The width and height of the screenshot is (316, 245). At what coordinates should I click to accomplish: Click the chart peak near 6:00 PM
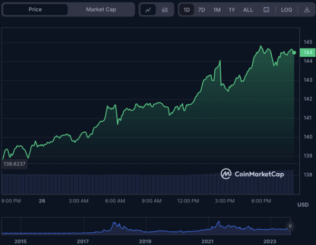pyautogui.click(x=260, y=46)
